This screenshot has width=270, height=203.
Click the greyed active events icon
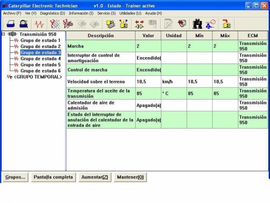pos(81,24)
